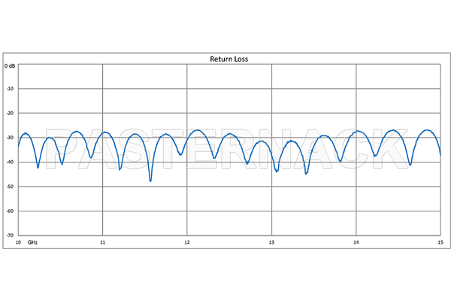Click the GHz unit label on x-axis
The image size is (451, 301).
[x=33, y=243]
